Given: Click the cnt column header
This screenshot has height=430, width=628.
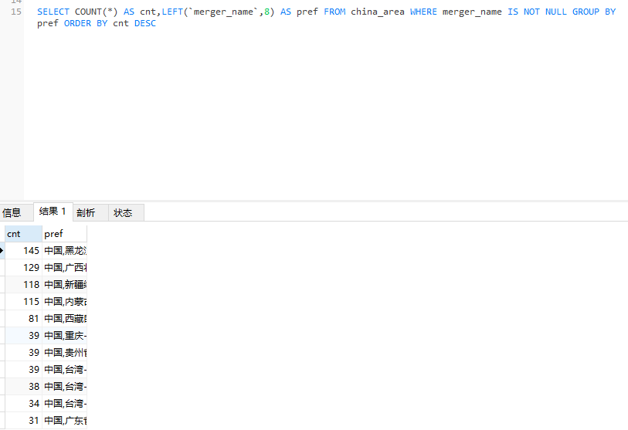Looking at the screenshot, I should click(x=23, y=234).
